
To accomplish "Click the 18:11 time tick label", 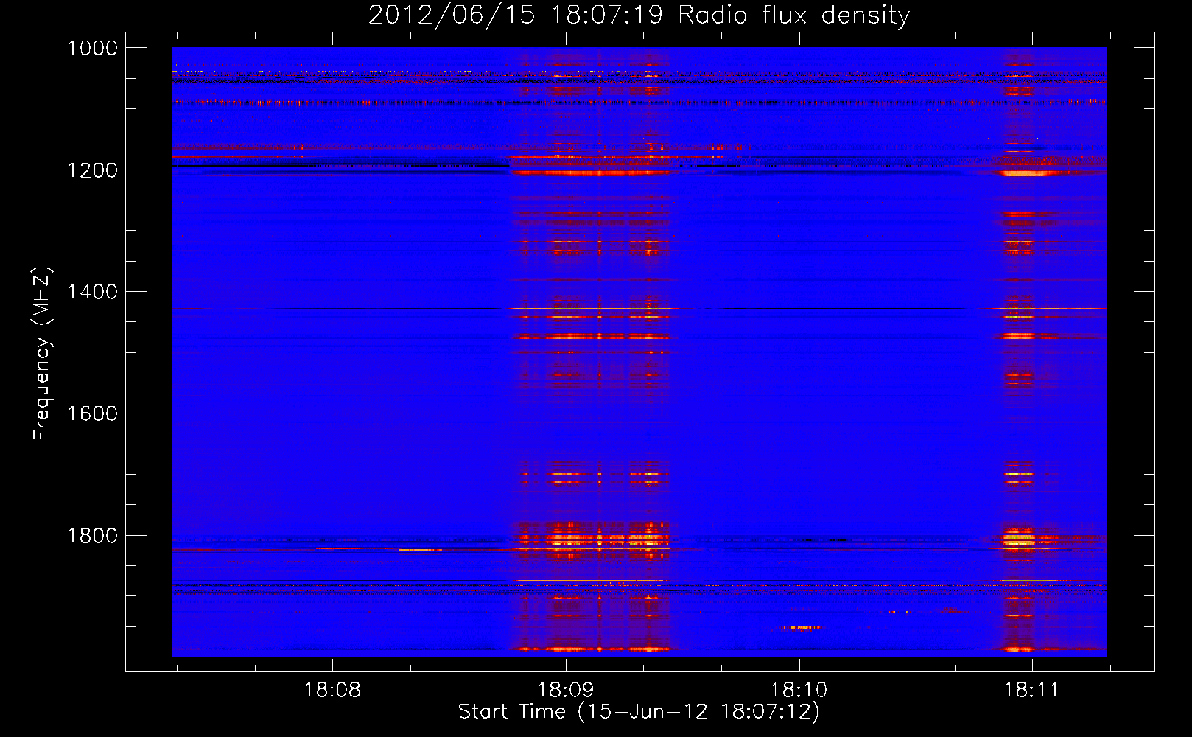I will [1031, 691].
